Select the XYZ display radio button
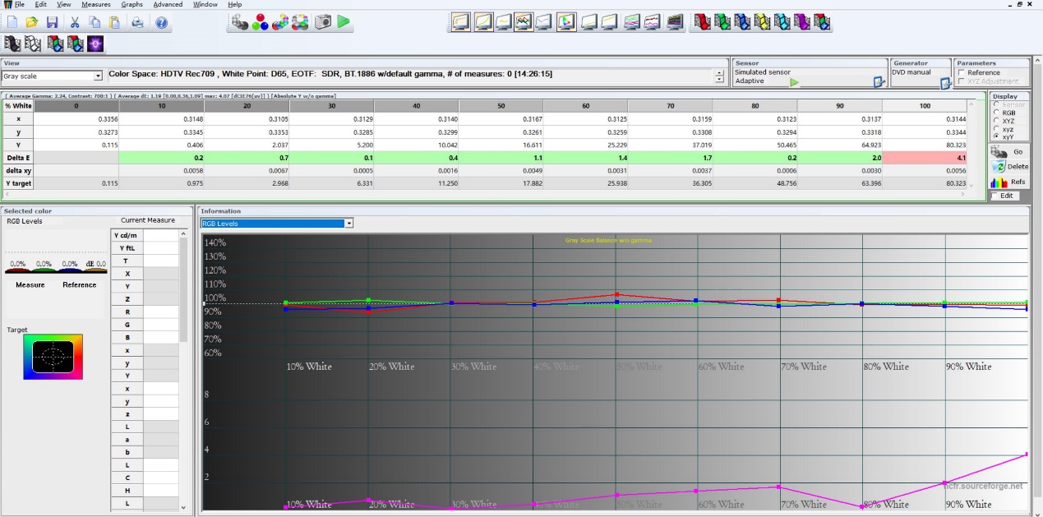Image resolution: width=1043 pixels, height=517 pixels. [x=997, y=121]
